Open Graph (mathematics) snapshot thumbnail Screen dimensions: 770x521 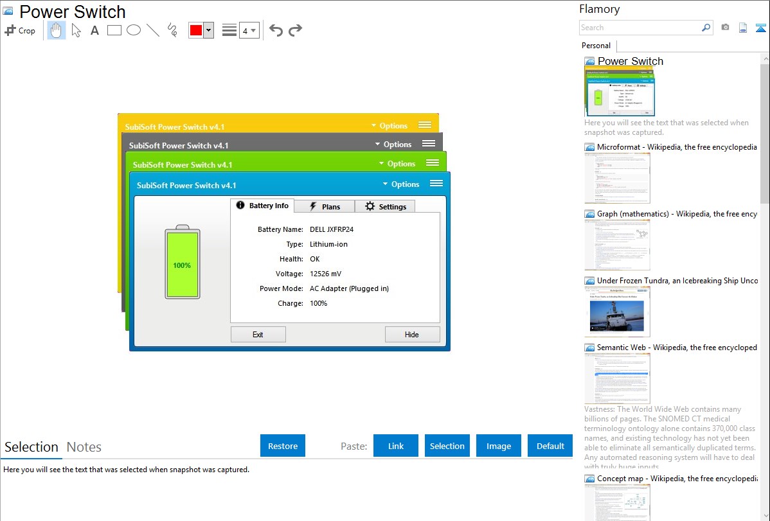617,245
